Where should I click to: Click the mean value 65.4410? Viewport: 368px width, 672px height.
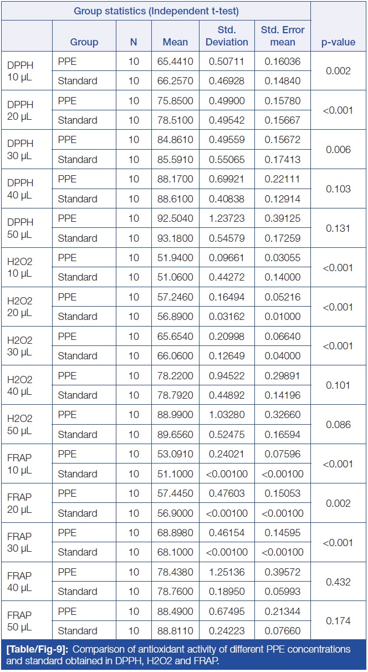[x=175, y=62]
